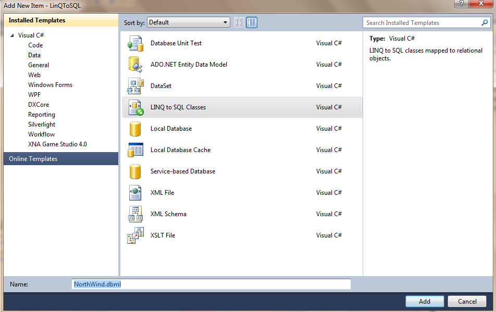The image size is (496, 312).
Task: Select the Windows Forms category
Action: [50, 85]
